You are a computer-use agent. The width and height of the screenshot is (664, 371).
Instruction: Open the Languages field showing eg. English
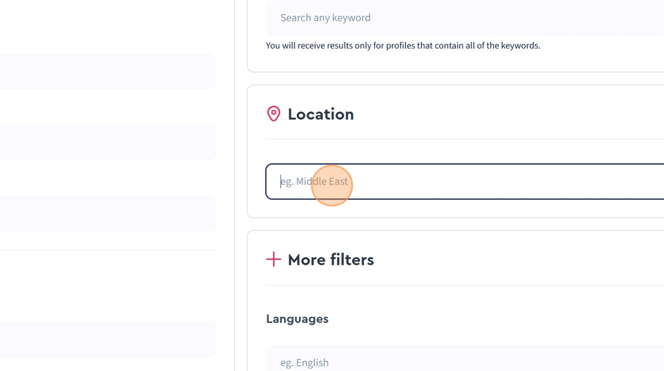(x=462, y=362)
